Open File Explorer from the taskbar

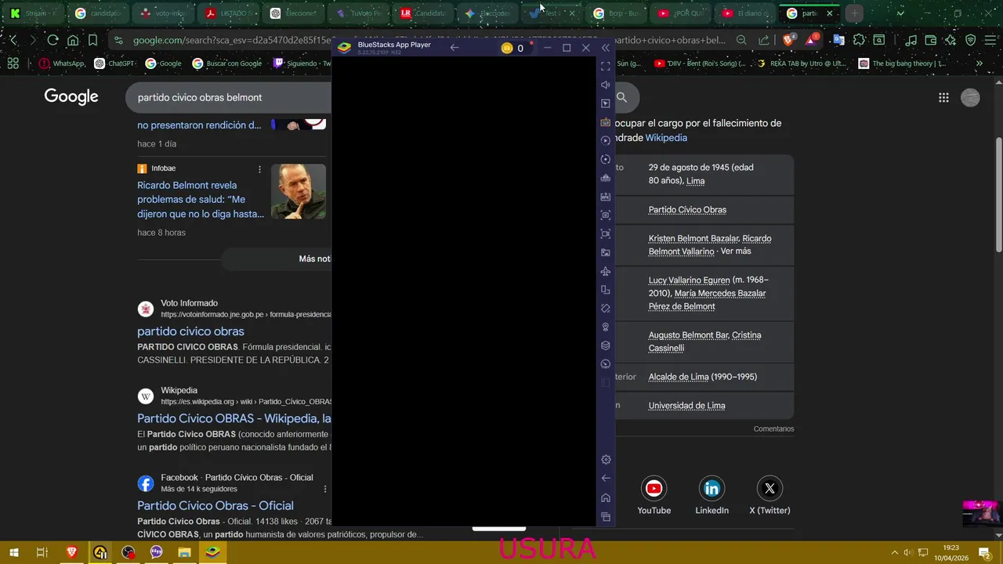(184, 552)
